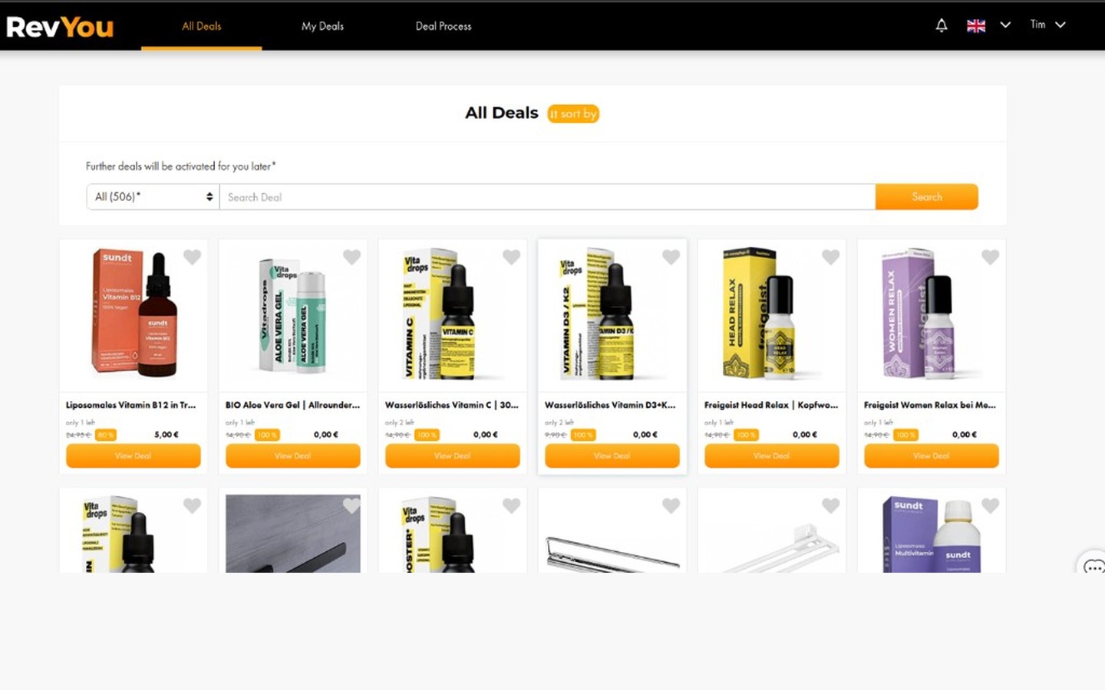Image resolution: width=1105 pixels, height=690 pixels.
Task: Favorite the Freigeist Head Relax heart
Action: click(x=831, y=257)
